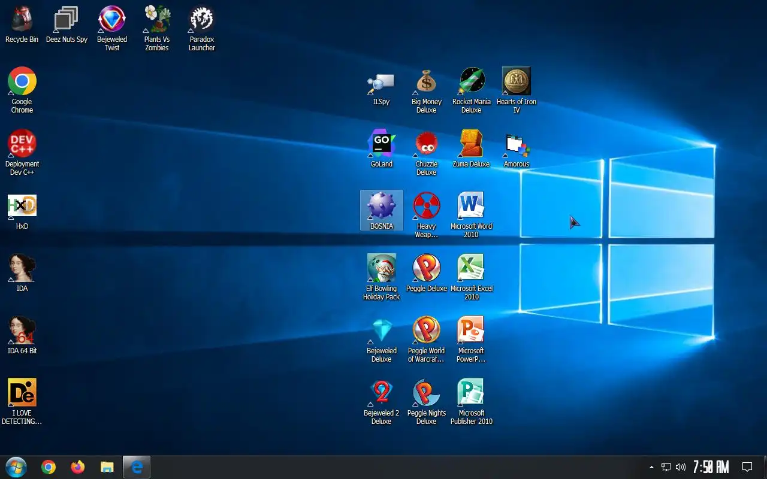Select the Google Chrome desktop shortcut

[x=22, y=90]
